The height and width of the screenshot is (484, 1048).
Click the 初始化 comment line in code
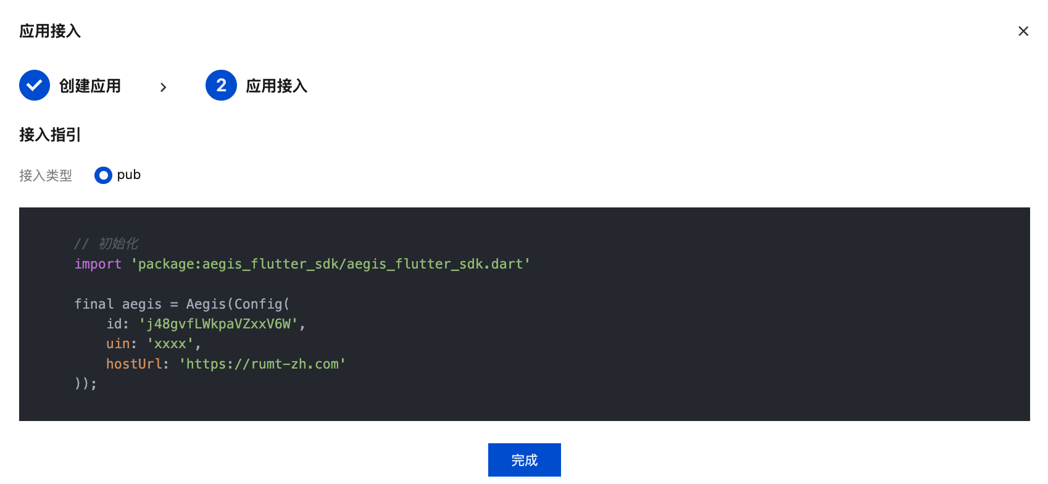pos(106,243)
